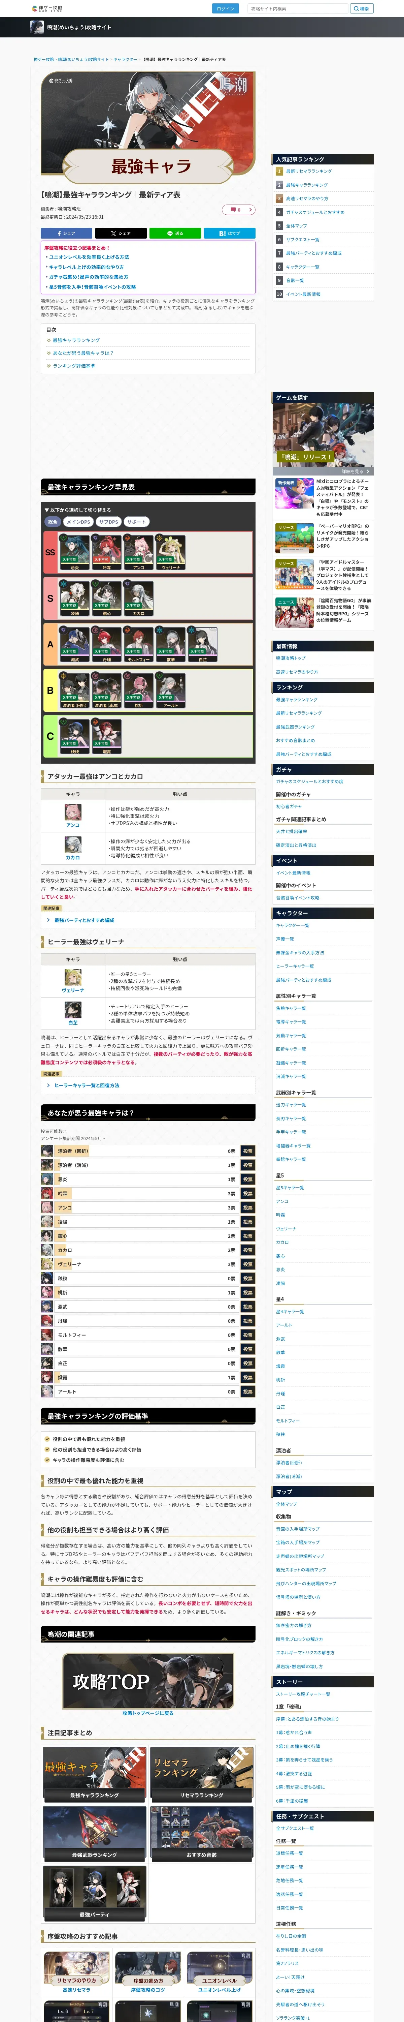The height and width of the screenshot is (2022, 404).
Task: Open リセマラランキング article card
Action: [202, 1775]
